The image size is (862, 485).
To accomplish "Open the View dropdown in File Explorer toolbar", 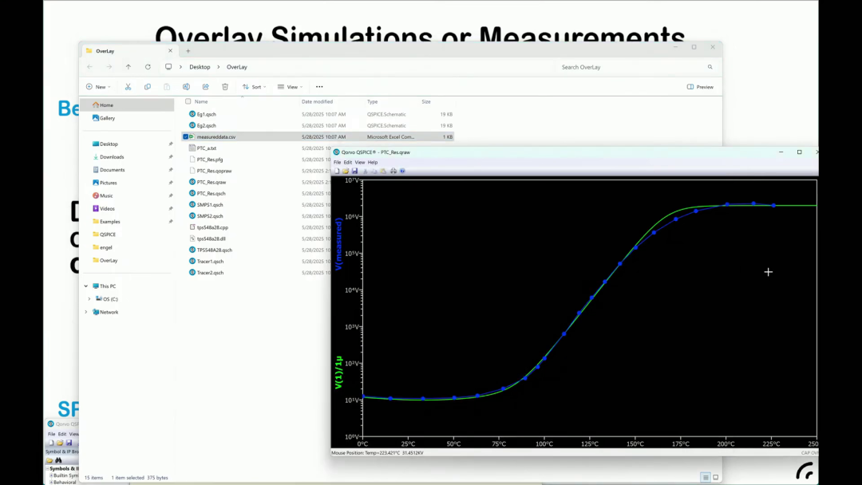I will pos(290,87).
